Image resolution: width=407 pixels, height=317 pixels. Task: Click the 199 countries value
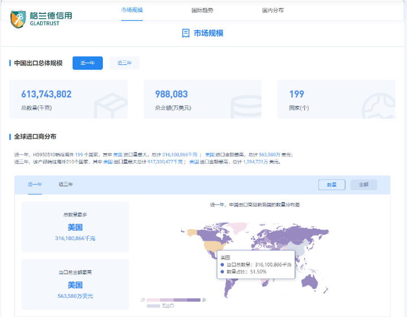pyautogui.click(x=296, y=94)
